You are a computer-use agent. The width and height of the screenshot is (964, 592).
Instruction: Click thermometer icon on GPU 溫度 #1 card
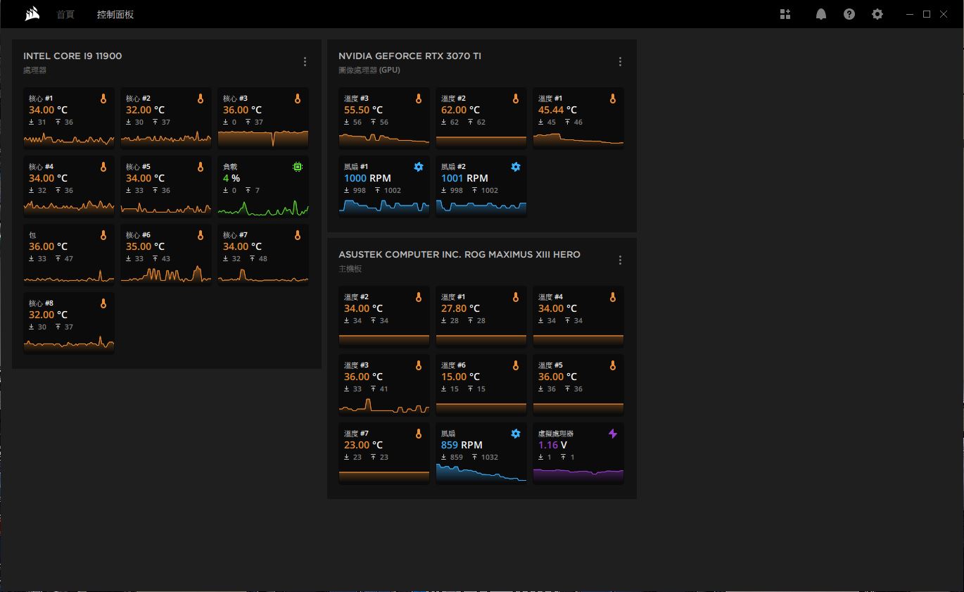[x=613, y=99]
